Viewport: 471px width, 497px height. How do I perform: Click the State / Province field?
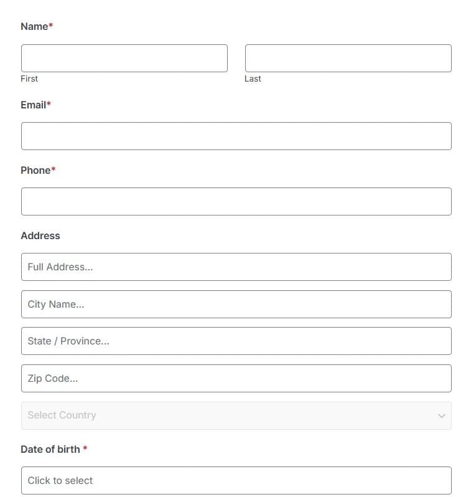click(x=236, y=341)
